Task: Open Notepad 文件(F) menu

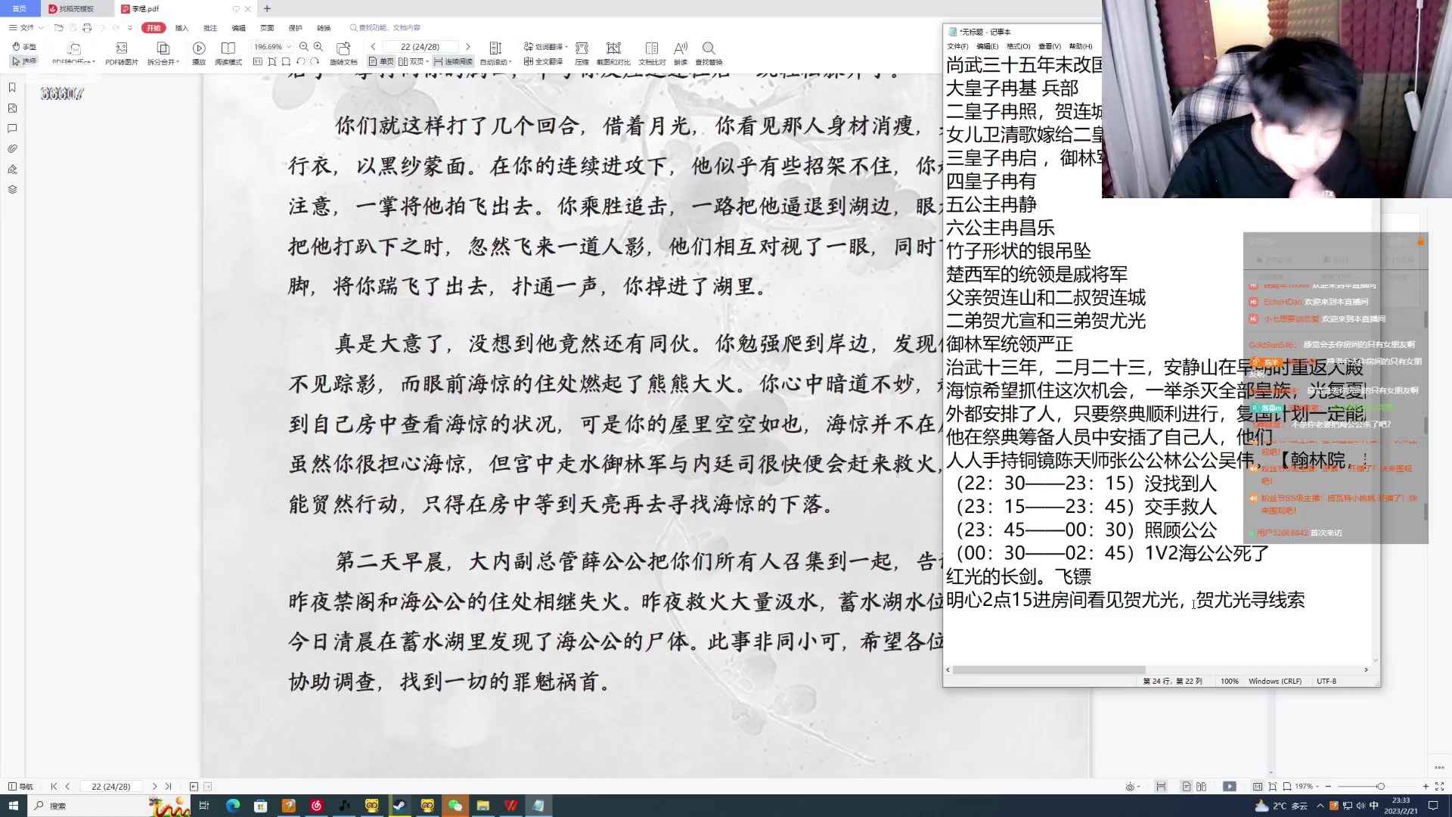Action: click(x=957, y=46)
